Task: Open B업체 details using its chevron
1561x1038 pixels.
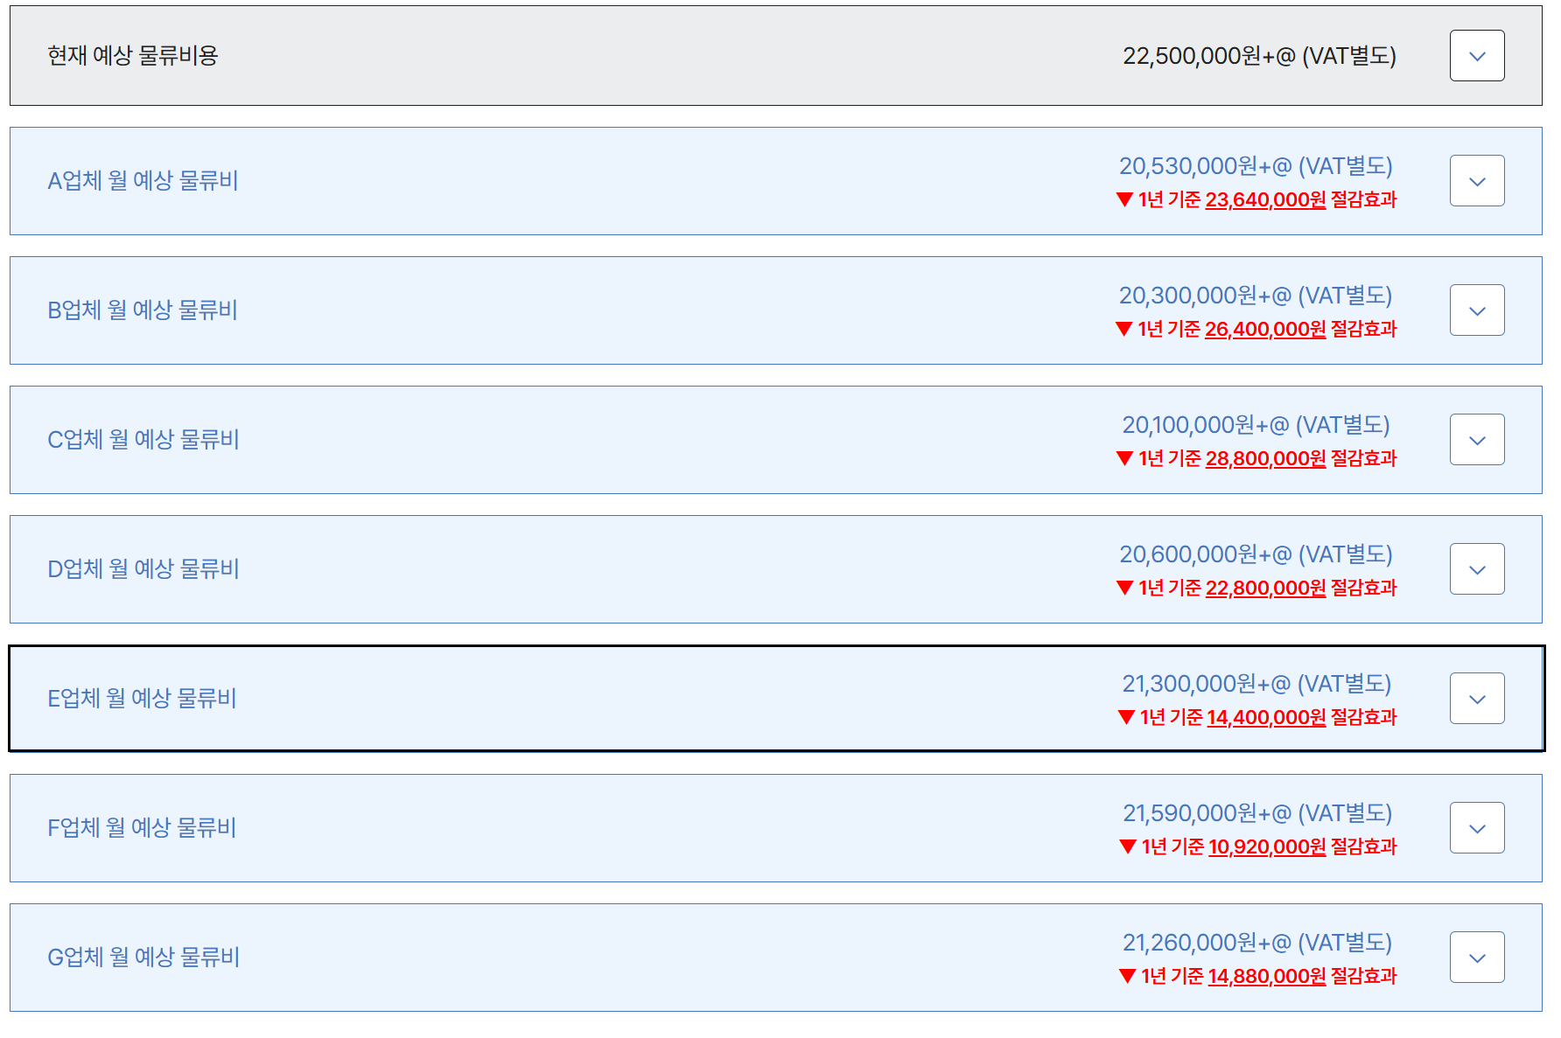Action: tap(1476, 310)
